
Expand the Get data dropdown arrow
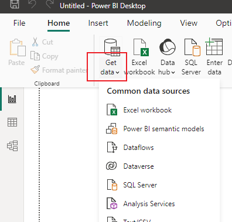(x=117, y=73)
